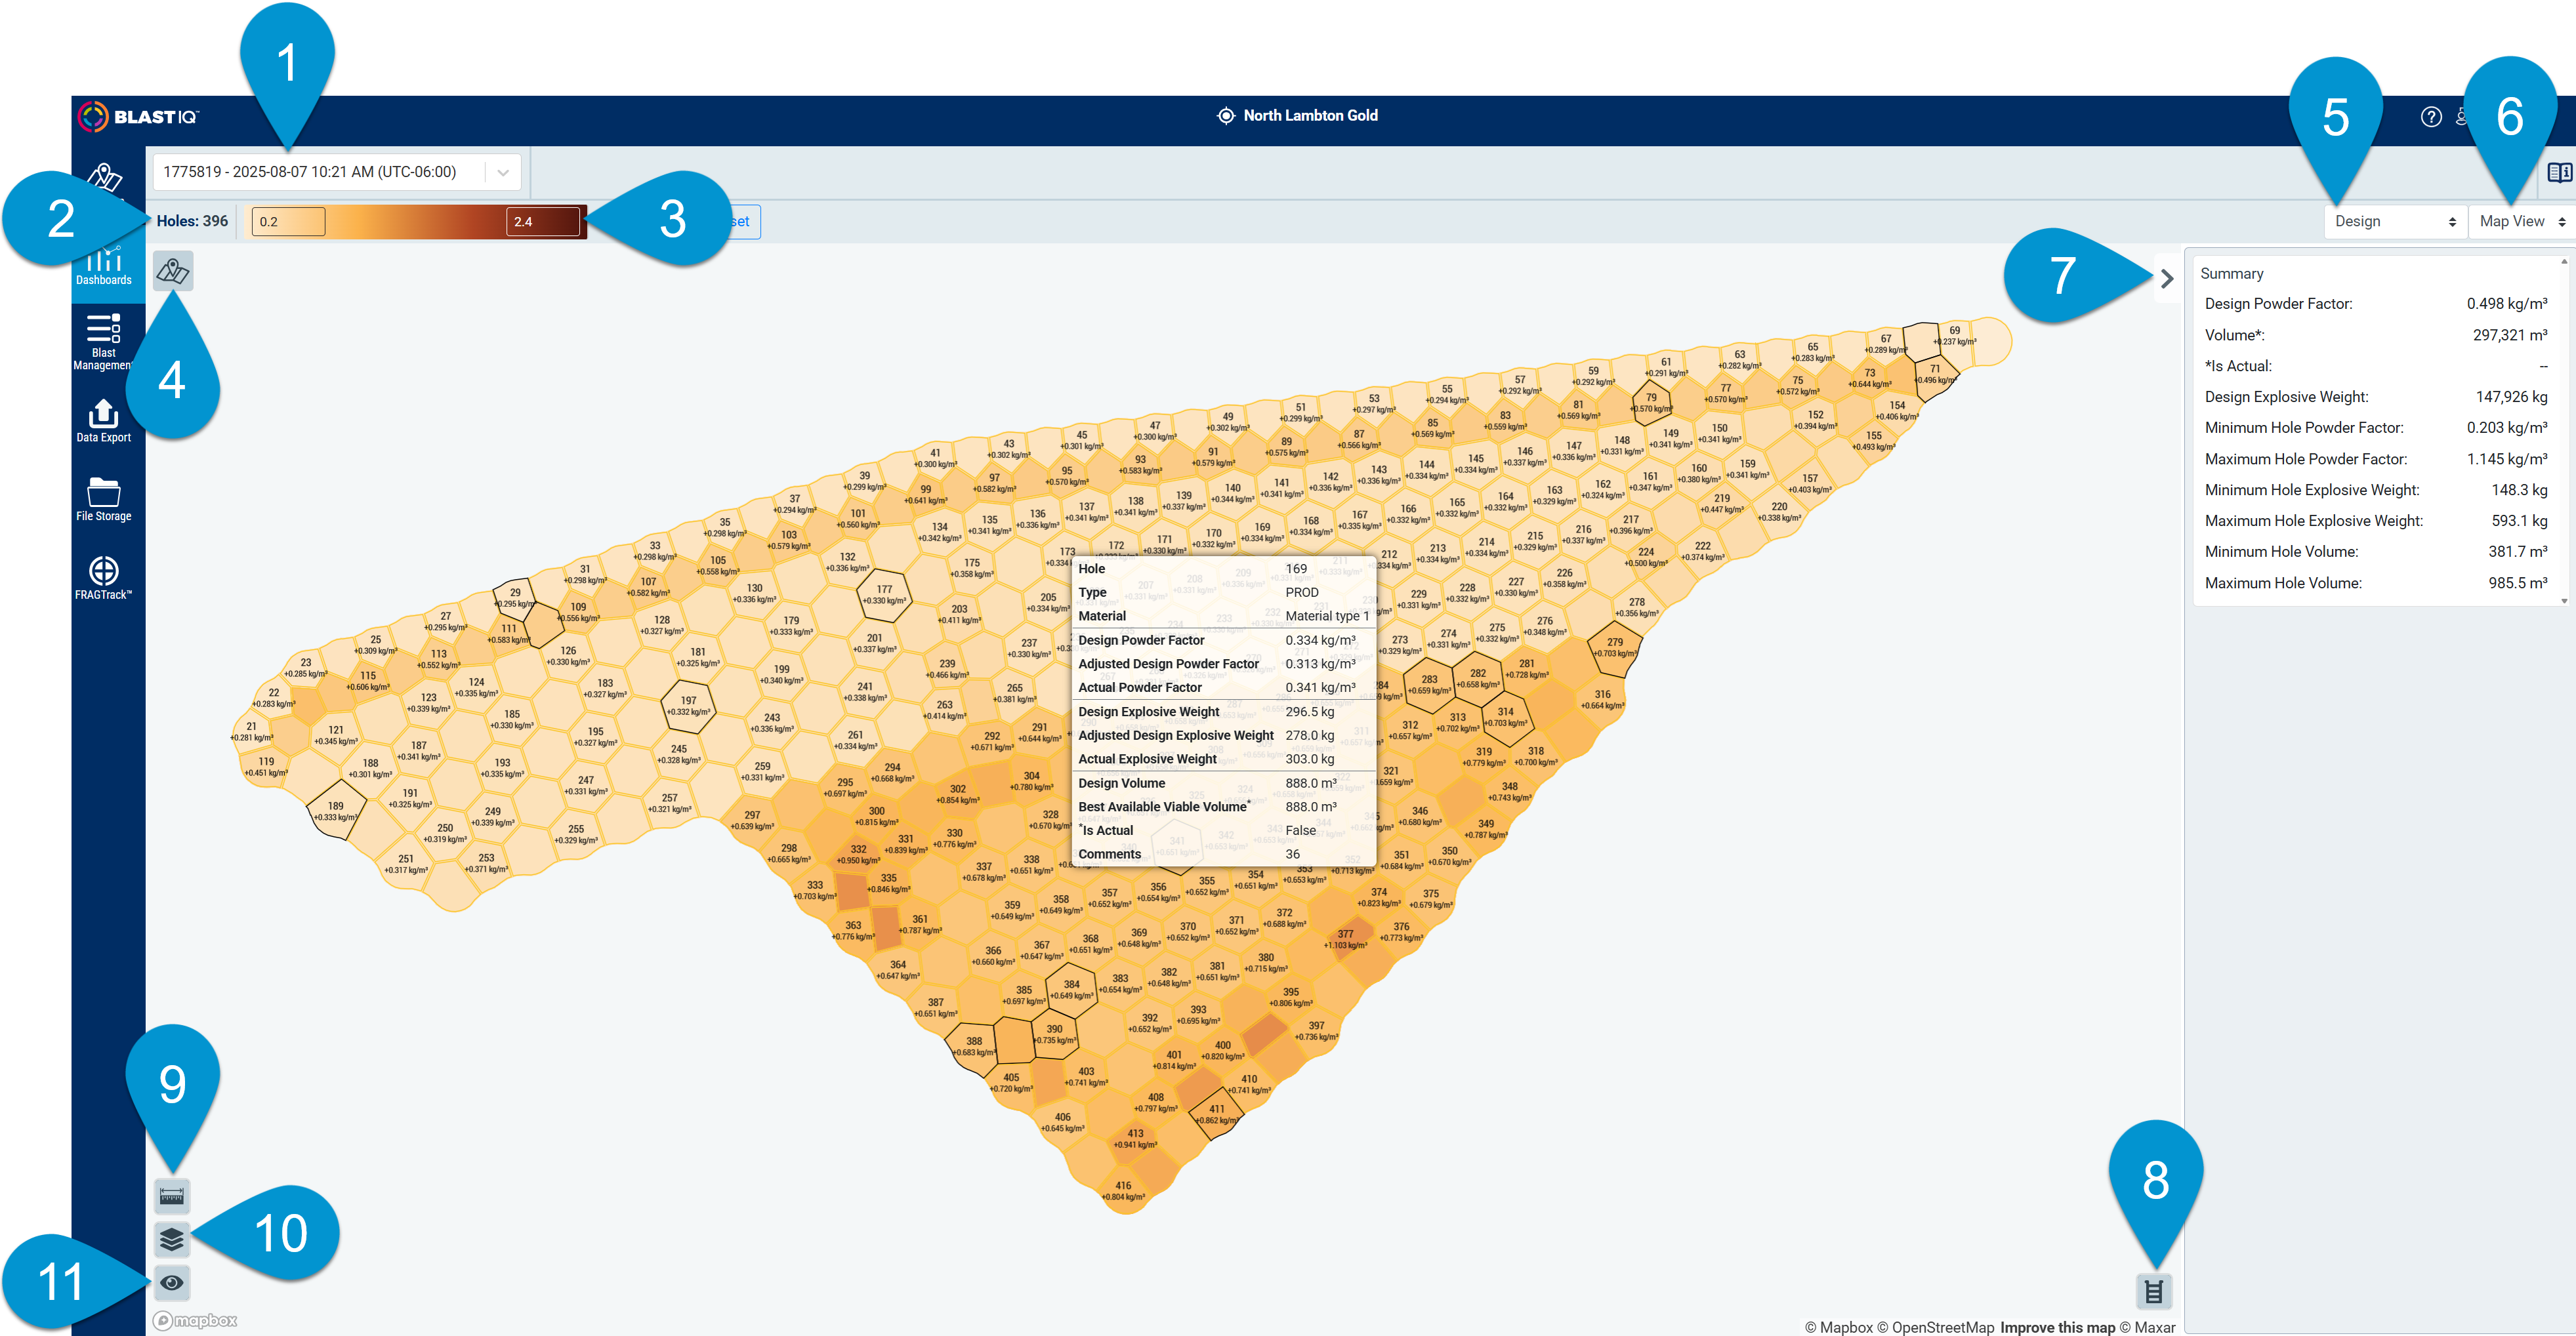Open the Map View dropdown

click(x=2519, y=221)
